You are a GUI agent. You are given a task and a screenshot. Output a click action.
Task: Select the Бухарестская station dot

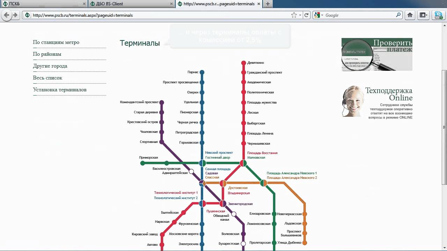[243, 243]
